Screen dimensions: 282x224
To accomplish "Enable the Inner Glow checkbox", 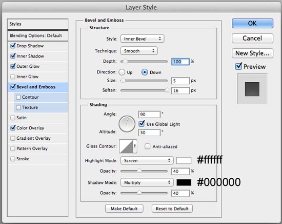I will coord(13,77).
